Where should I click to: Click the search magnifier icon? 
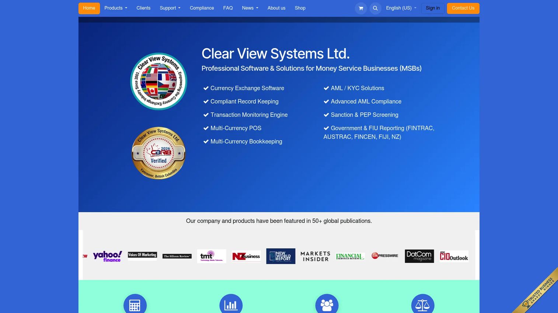point(375,8)
